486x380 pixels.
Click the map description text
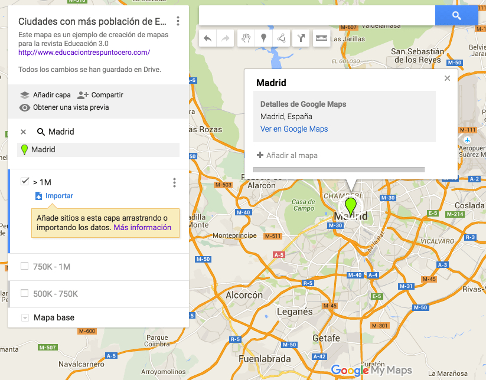[x=93, y=39]
